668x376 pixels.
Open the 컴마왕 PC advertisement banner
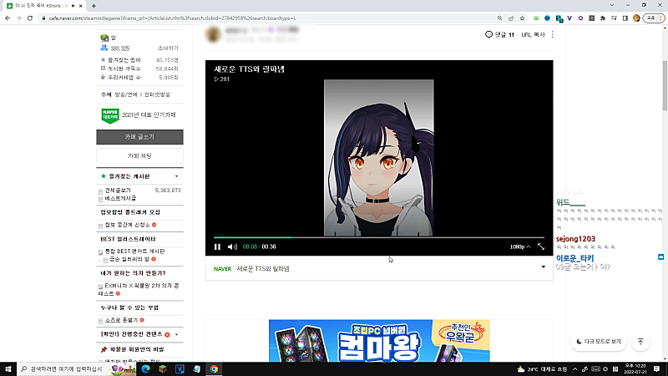pyautogui.click(x=379, y=341)
